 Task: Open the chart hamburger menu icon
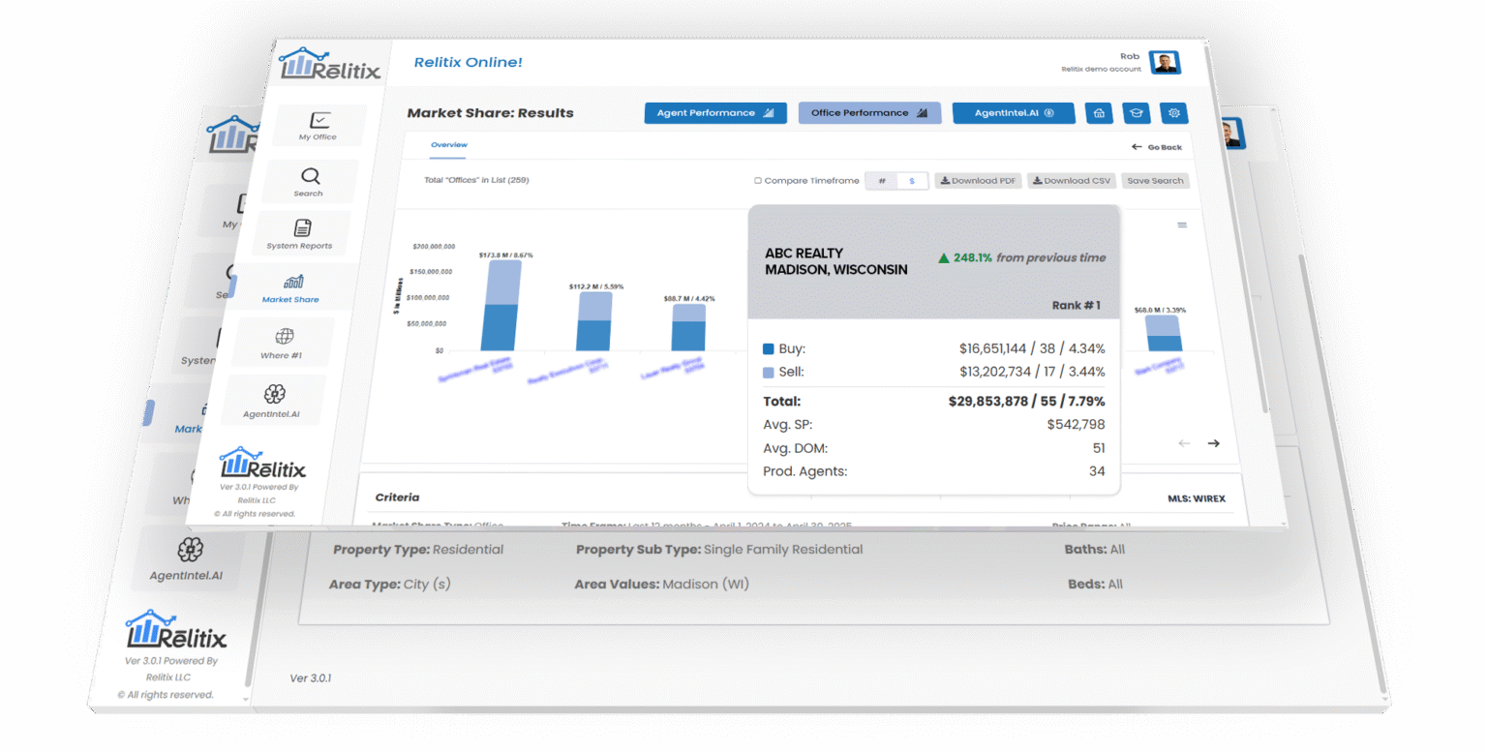click(x=1182, y=225)
